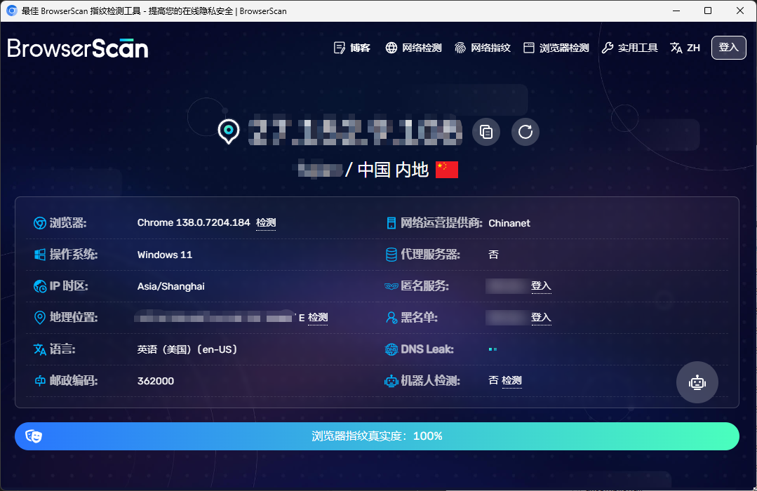Click the mask icon beside 匿名服务
The height and width of the screenshot is (491, 757).
pos(391,286)
